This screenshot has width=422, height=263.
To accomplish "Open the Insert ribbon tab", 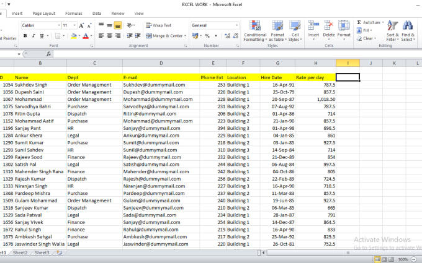I will click(x=17, y=14).
